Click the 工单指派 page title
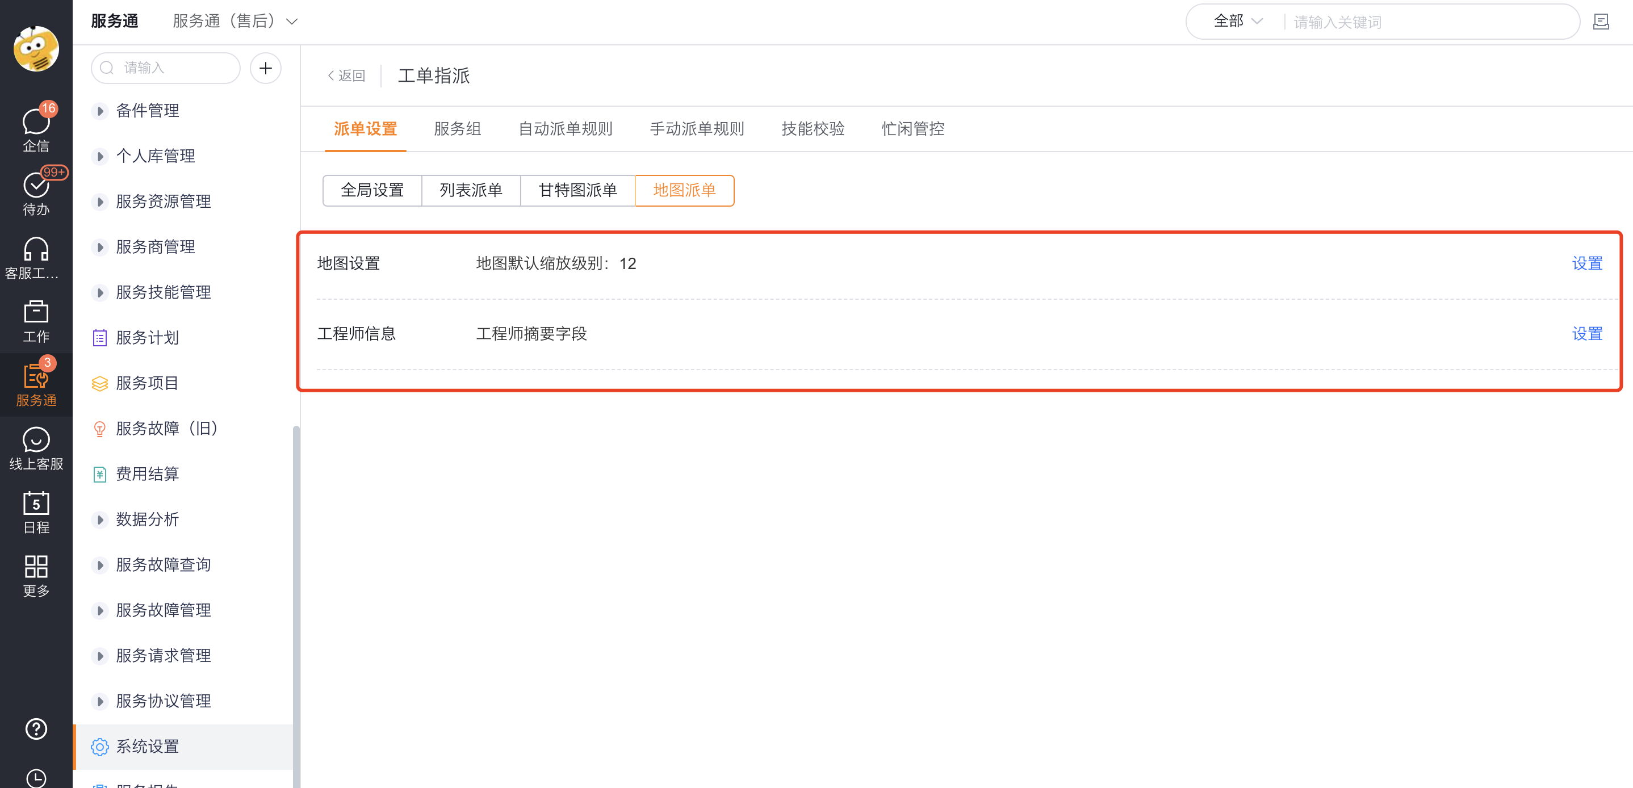Viewport: 1633px width, 788px height. coord(434,76)
